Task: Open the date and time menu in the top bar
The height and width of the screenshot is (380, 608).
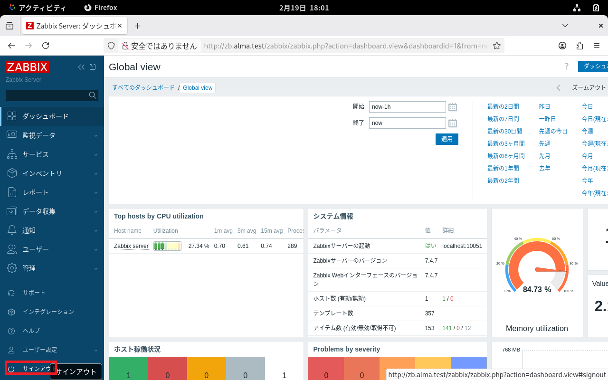Action: click(x=304, y=8)
